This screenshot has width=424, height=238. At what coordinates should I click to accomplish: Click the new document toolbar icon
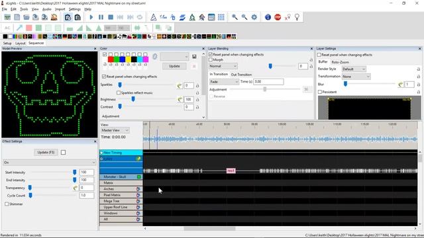coord(17,17)
